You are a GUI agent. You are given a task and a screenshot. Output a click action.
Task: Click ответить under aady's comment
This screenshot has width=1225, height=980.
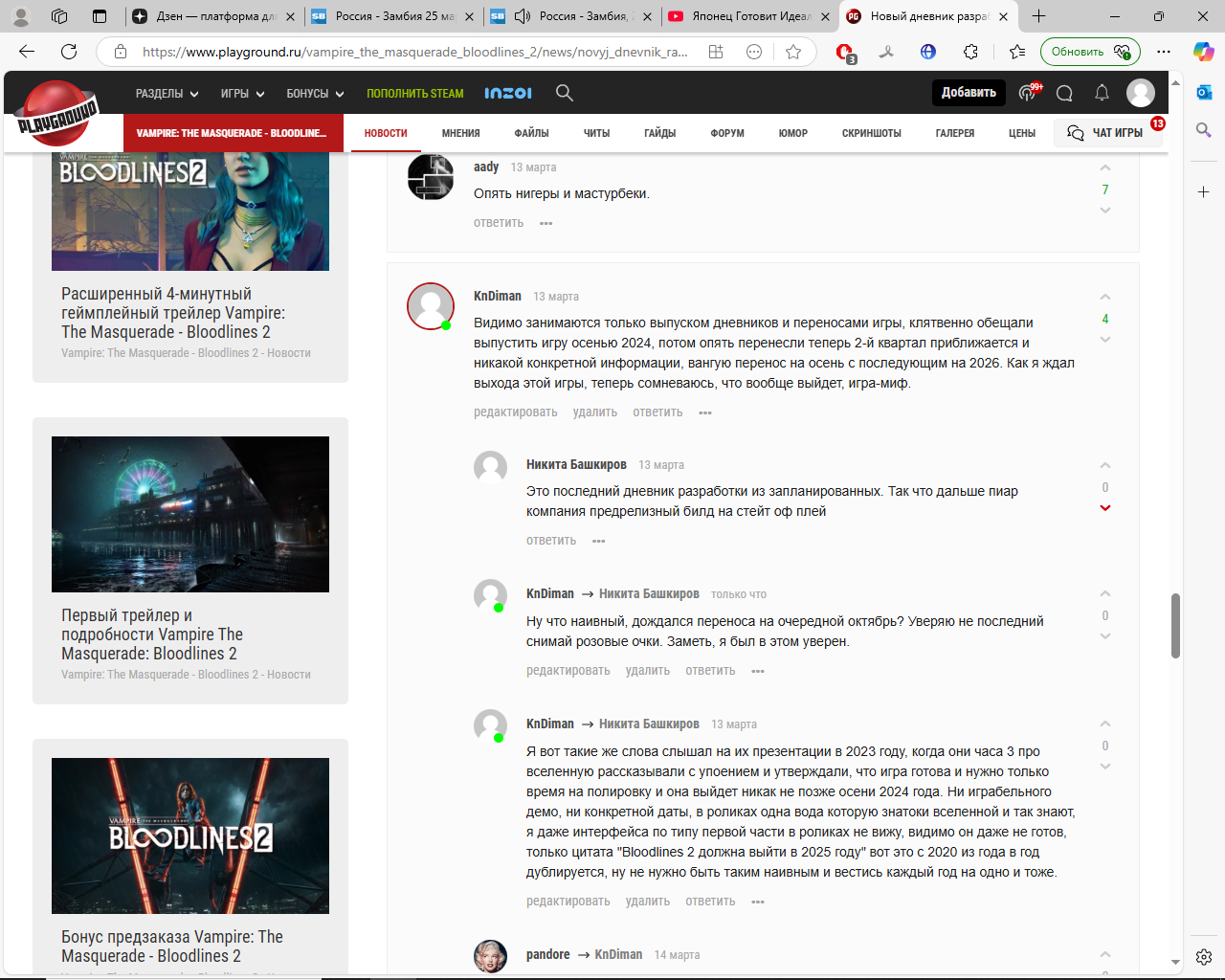pos(499,223)
